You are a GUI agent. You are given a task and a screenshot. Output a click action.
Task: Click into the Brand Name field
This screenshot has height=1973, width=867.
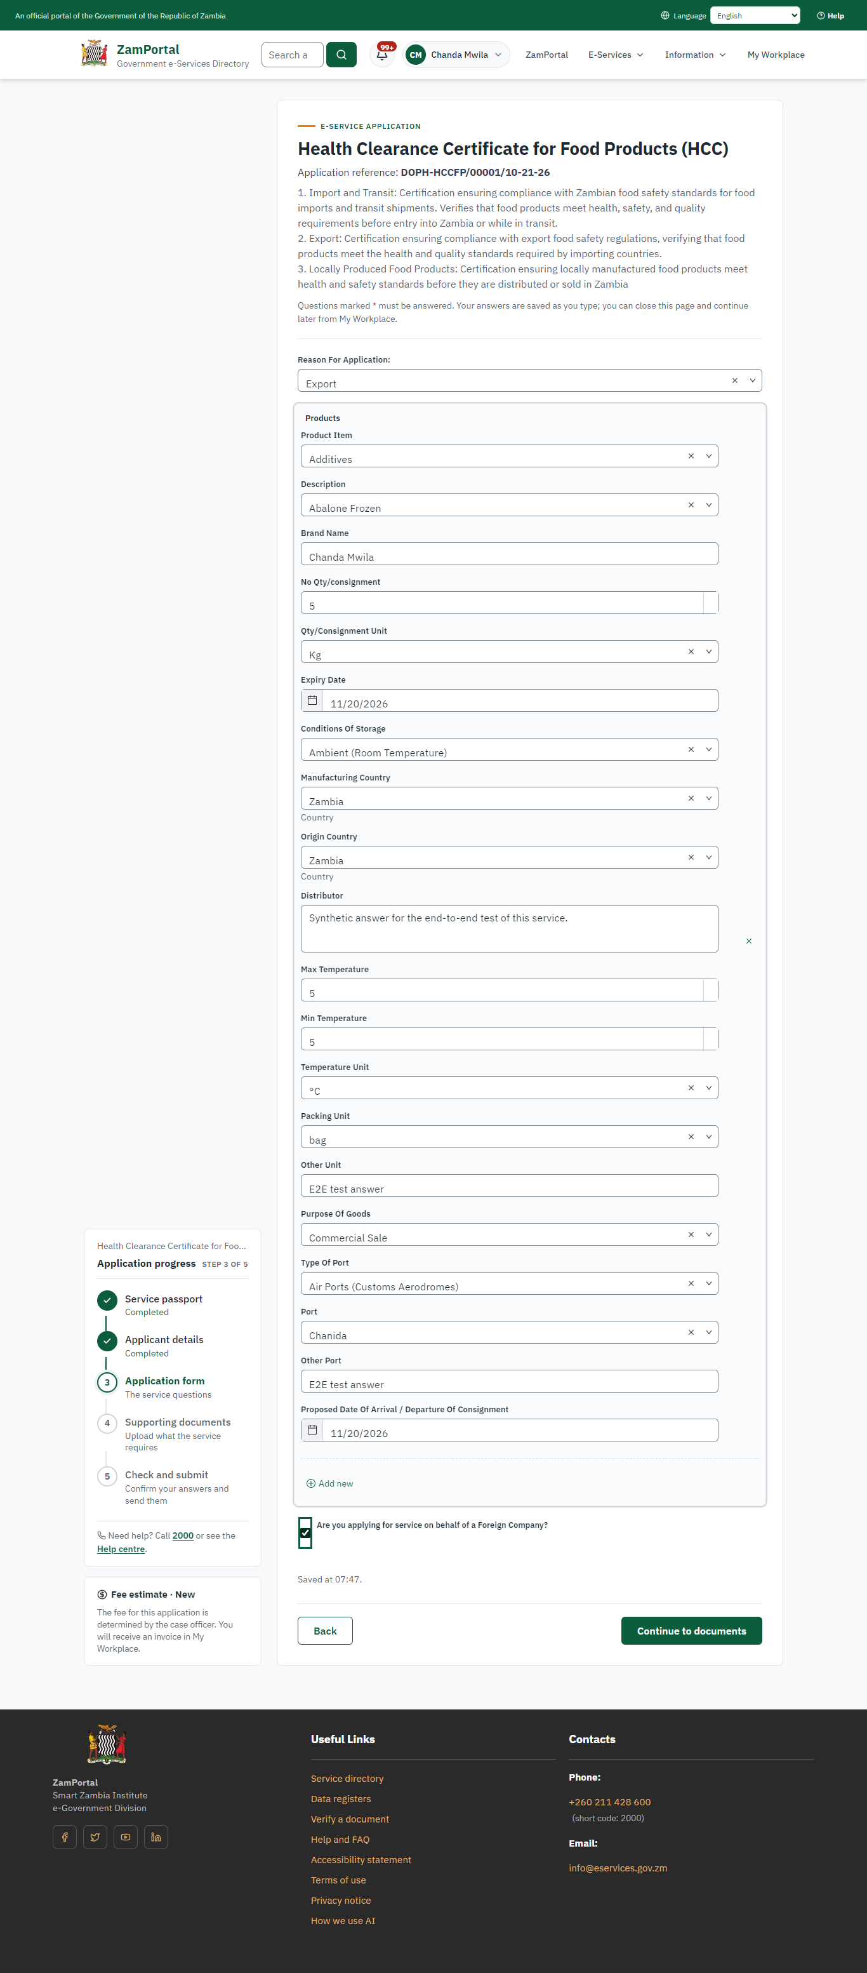coord(509,554)
